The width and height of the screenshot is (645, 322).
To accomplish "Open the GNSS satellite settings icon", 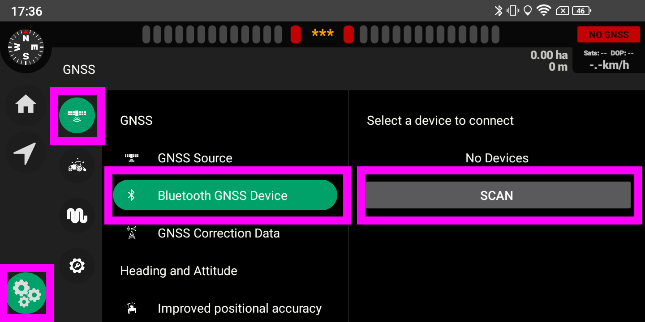I will [x=77, y=115].
